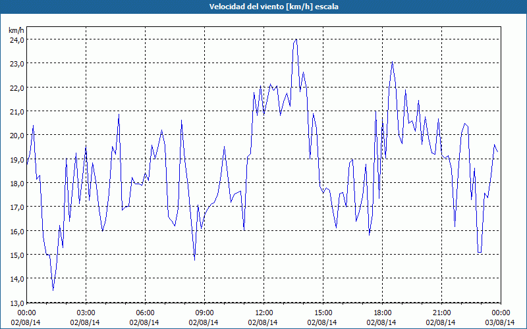The width and height of the screenshot is (527, 329).
Task: Click the 14,0 y-axis label
Action: tap(16, 279)
